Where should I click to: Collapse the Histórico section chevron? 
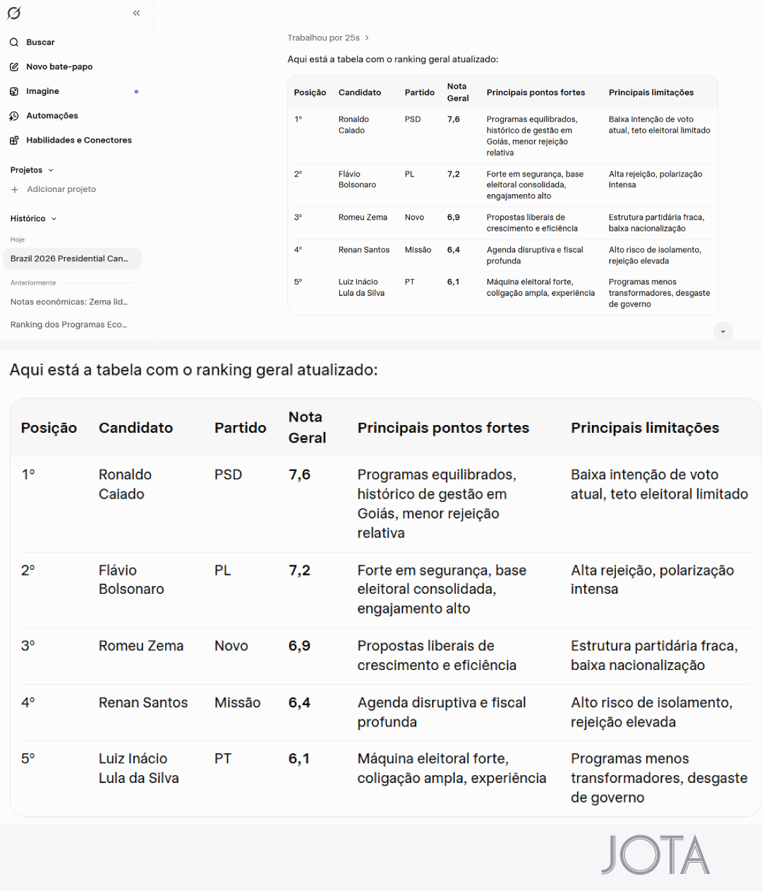coord(54,219)
